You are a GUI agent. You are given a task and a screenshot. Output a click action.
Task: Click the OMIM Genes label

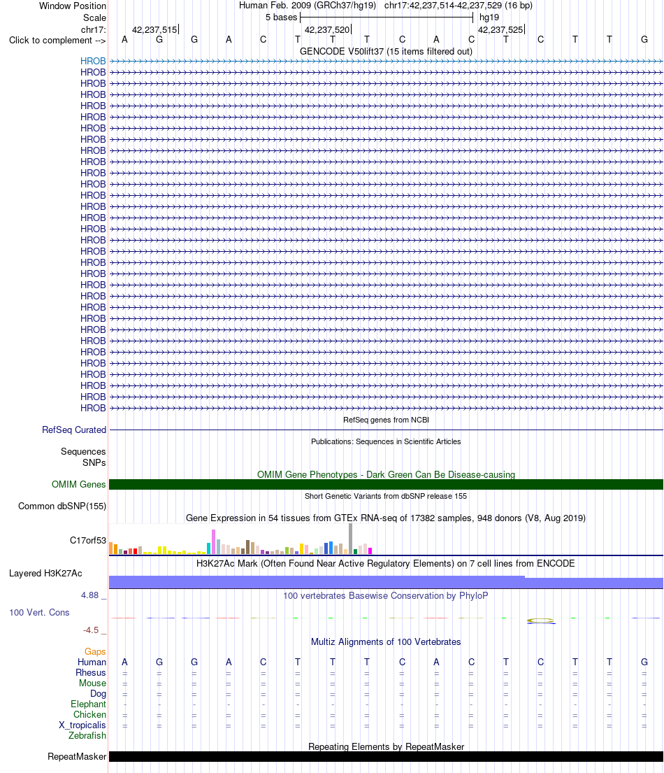pos(79,485)
